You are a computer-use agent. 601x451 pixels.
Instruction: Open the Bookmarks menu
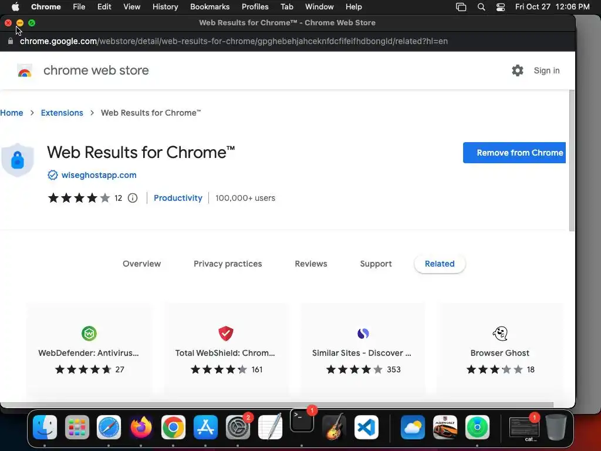coord(210,7)
